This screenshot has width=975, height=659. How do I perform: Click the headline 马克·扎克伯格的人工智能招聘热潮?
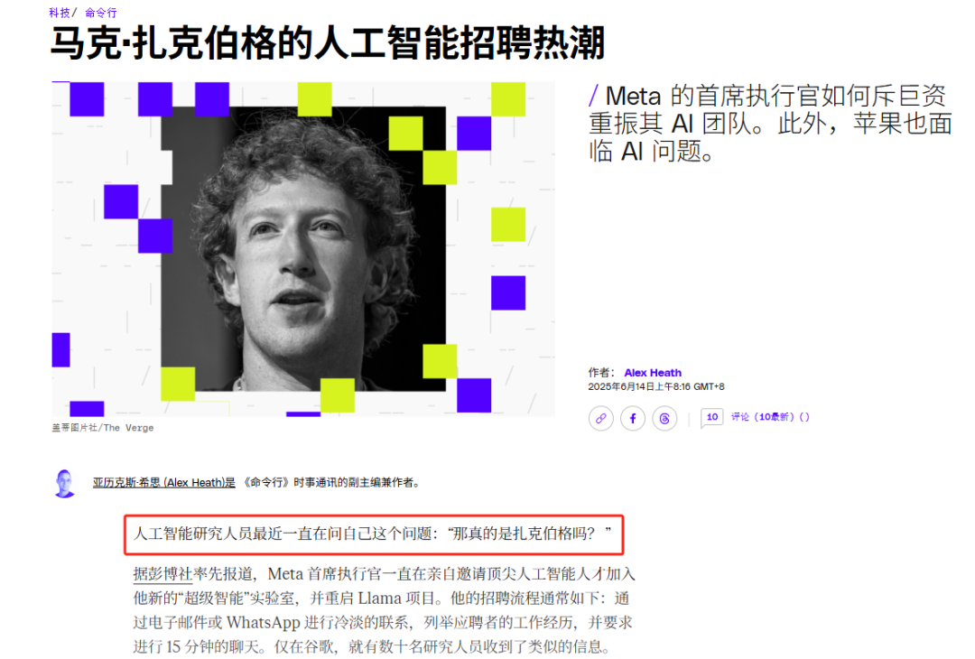tap(327, 43)
